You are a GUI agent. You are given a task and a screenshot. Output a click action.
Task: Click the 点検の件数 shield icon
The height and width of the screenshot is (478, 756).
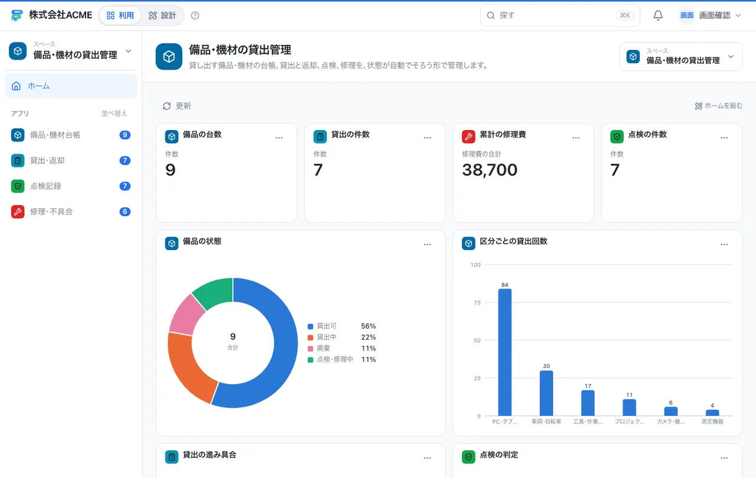click(x=617, y=137)
